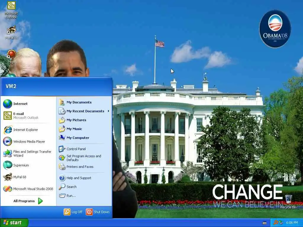
Task: Click the My Music folder icon
Action: 62,129
